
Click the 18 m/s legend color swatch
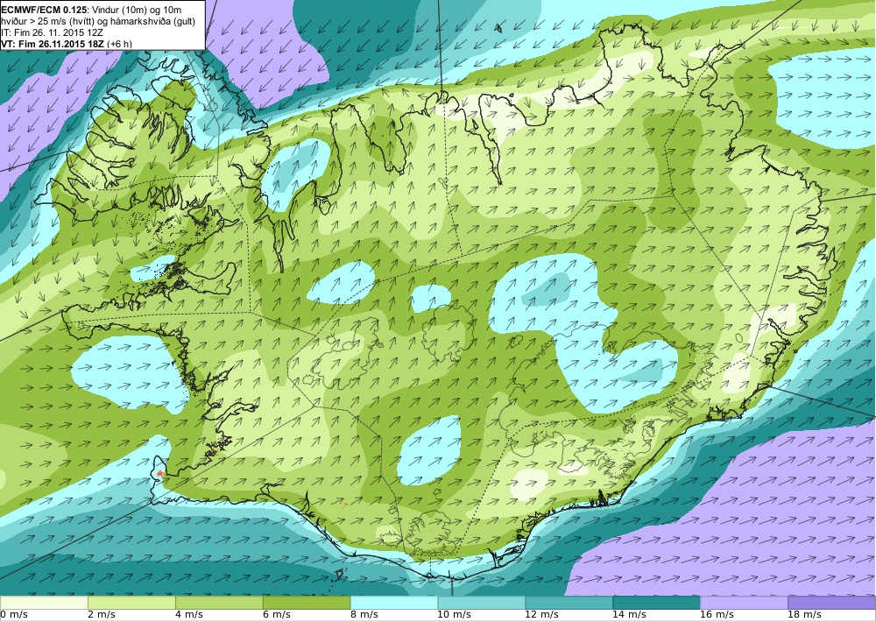pos(831,603)
